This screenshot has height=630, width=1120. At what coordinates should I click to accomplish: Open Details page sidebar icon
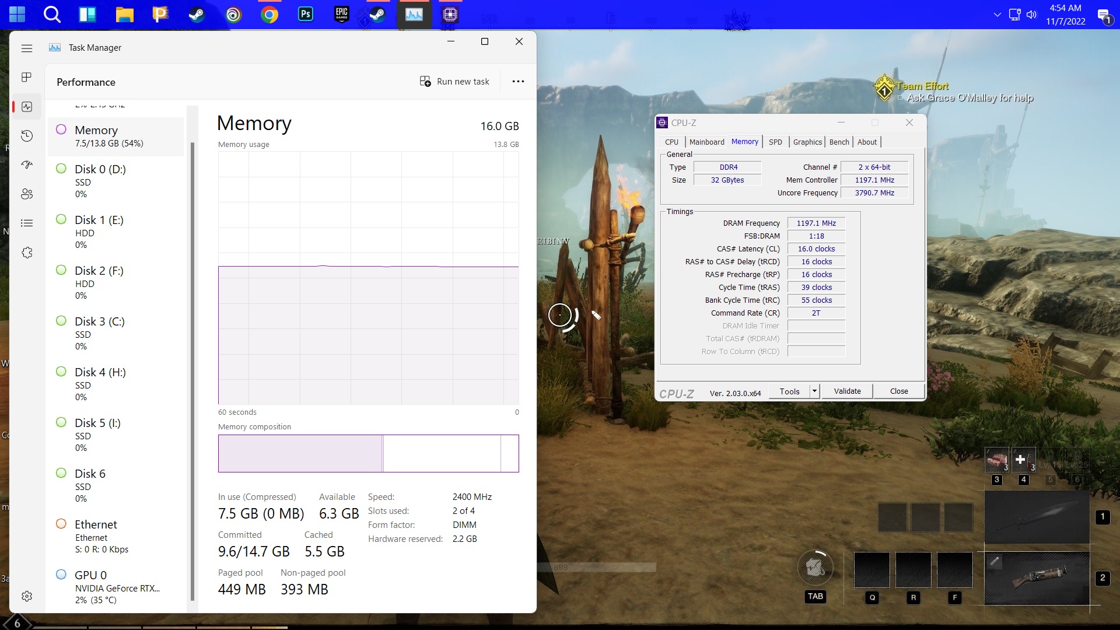pos(26,223)
